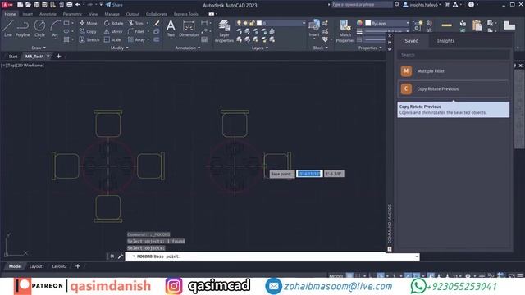Screen dimensions: 525x295
Task: Click the Move tool
Action: coord(89,23)
